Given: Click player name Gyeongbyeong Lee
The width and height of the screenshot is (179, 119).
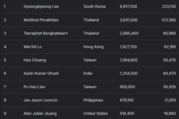Looking at the screenshot, I should coord(41,7).
